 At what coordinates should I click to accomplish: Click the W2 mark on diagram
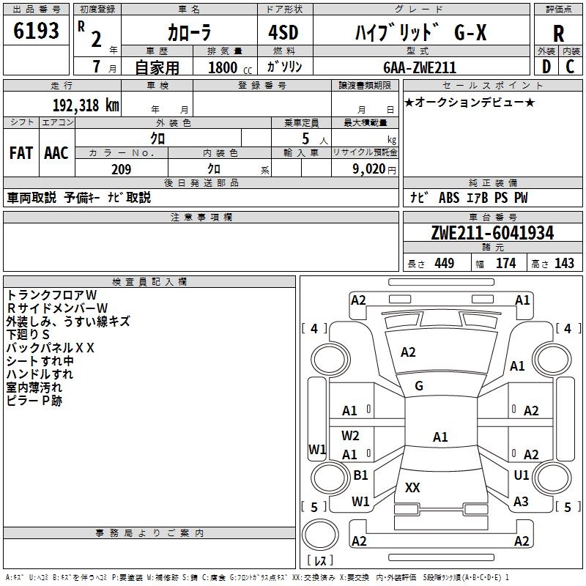pos(350,435)
